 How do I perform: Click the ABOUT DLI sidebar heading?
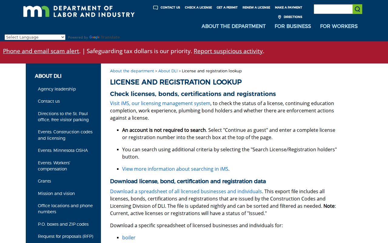(48, 76)
